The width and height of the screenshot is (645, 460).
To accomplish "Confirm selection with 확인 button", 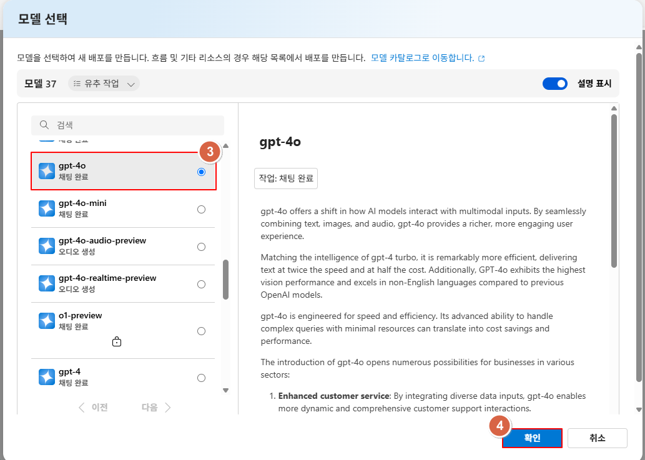I will coord(532,438).
